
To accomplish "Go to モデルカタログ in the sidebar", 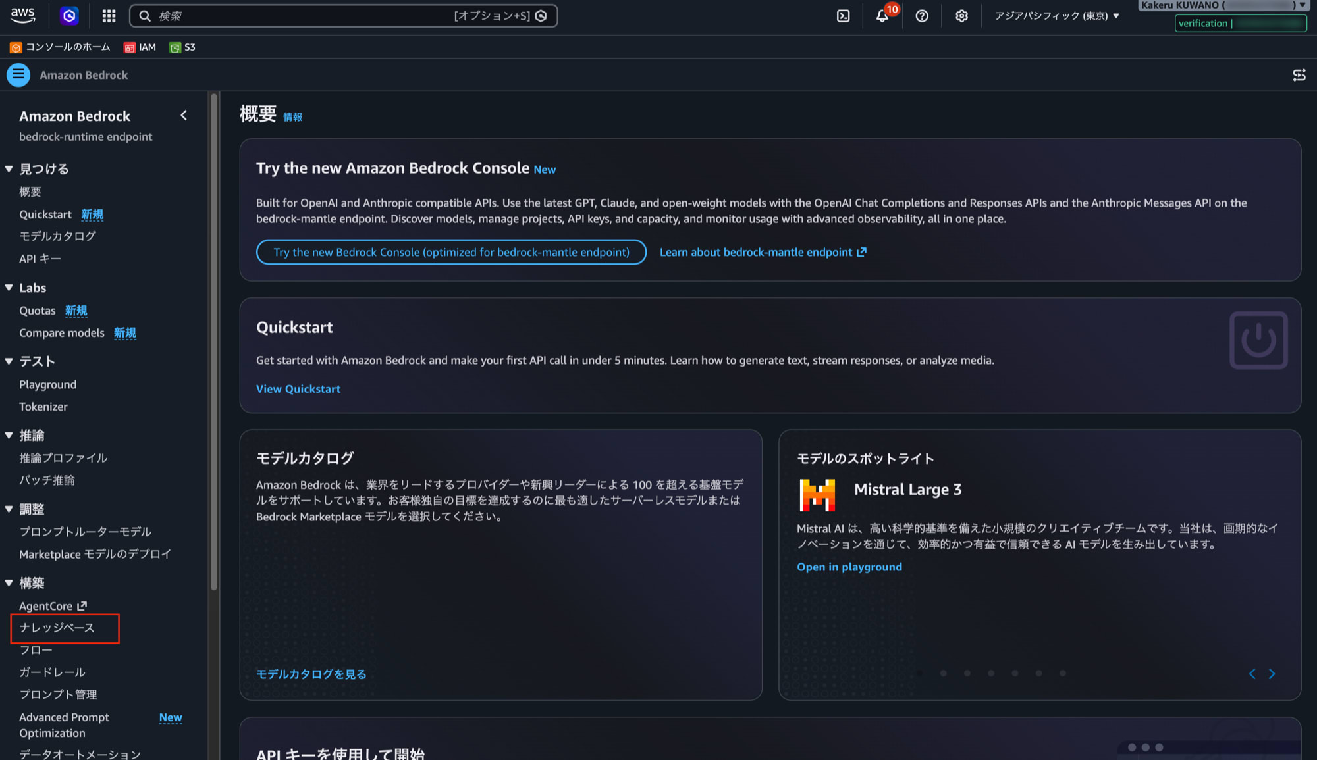I will click(x=57, y=236).
